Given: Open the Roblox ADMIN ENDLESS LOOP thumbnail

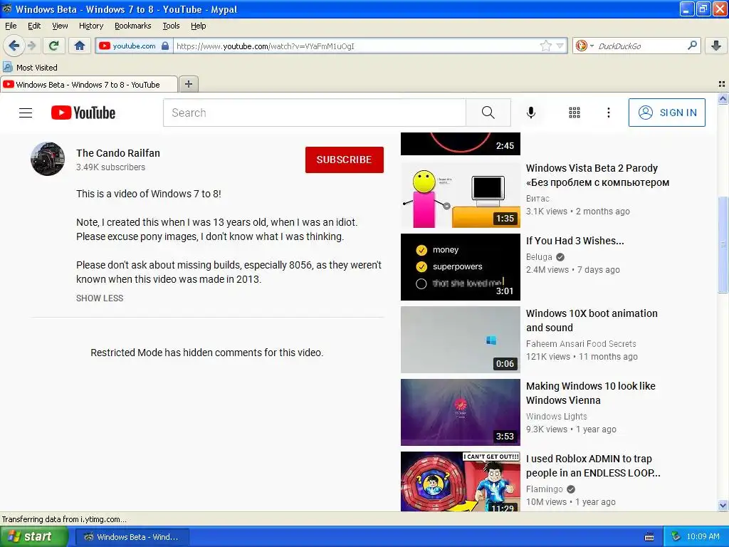Looking at the screenshot, I should tap(461, 481).
